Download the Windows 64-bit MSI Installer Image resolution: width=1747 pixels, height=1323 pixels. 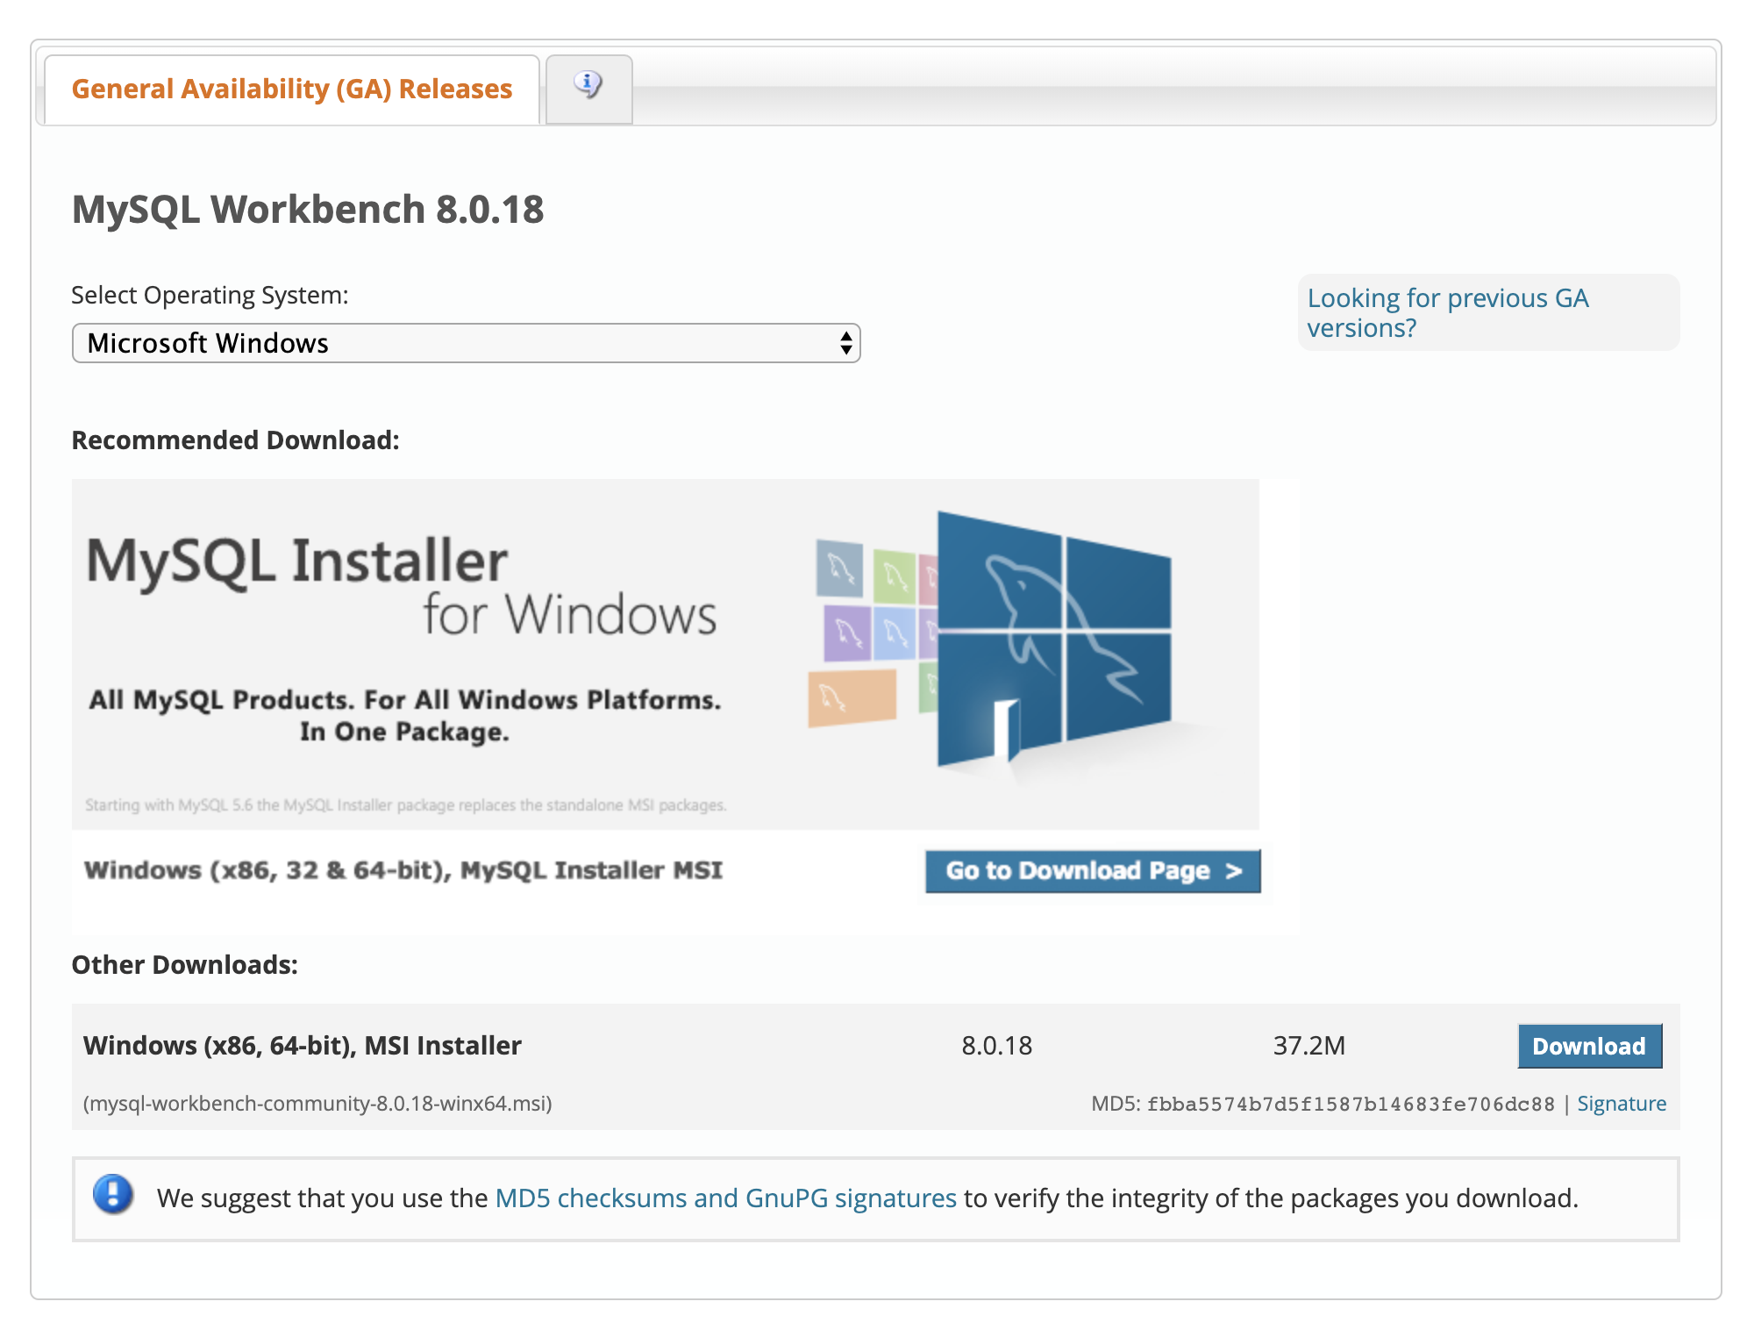pyautogui.click(x=1588, y=1046)
